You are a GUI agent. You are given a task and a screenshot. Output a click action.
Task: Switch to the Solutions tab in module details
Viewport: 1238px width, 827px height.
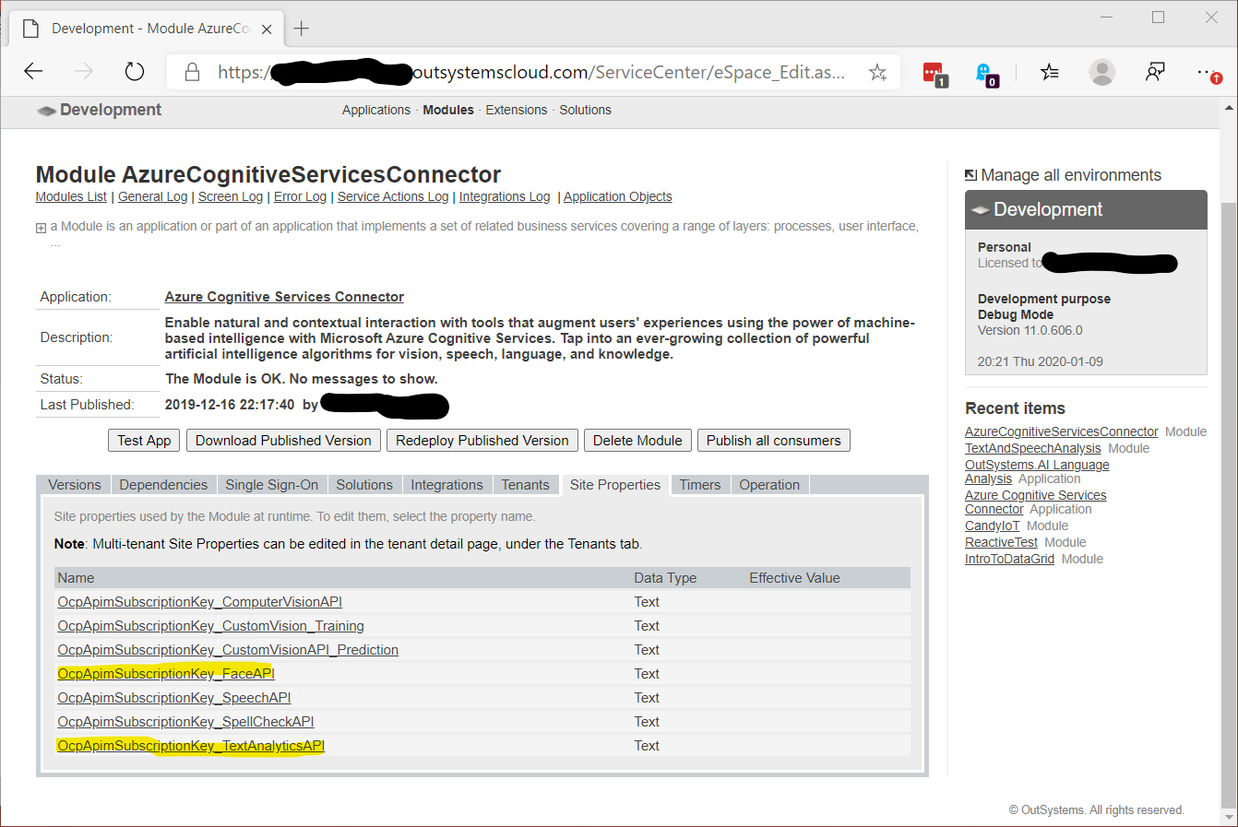(364, 485)
